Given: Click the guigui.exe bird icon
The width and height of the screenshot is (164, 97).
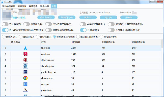Looking at the screenshot, I should [25, 90].
